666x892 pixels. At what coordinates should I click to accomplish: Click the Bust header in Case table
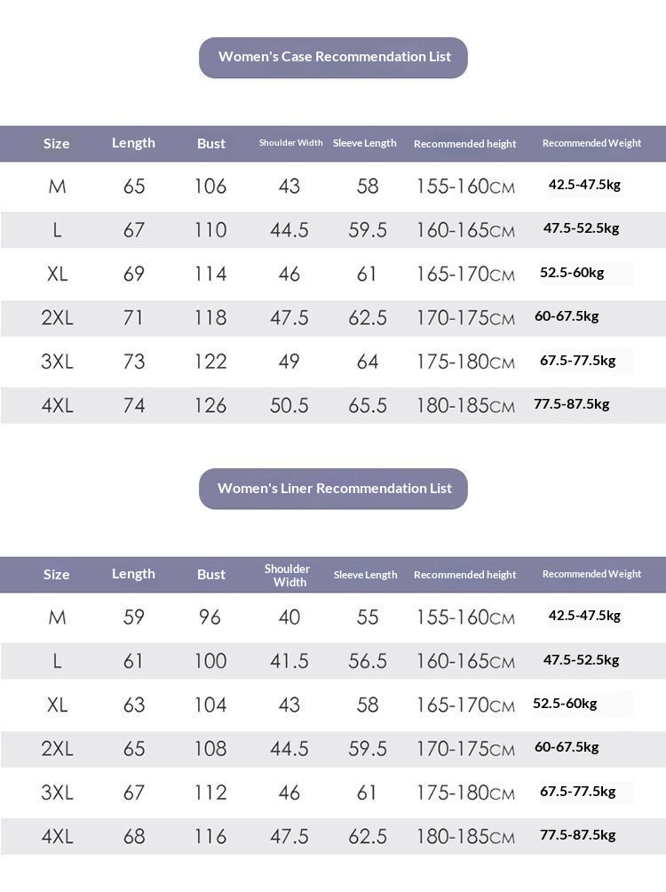click(x=211, y=143)
